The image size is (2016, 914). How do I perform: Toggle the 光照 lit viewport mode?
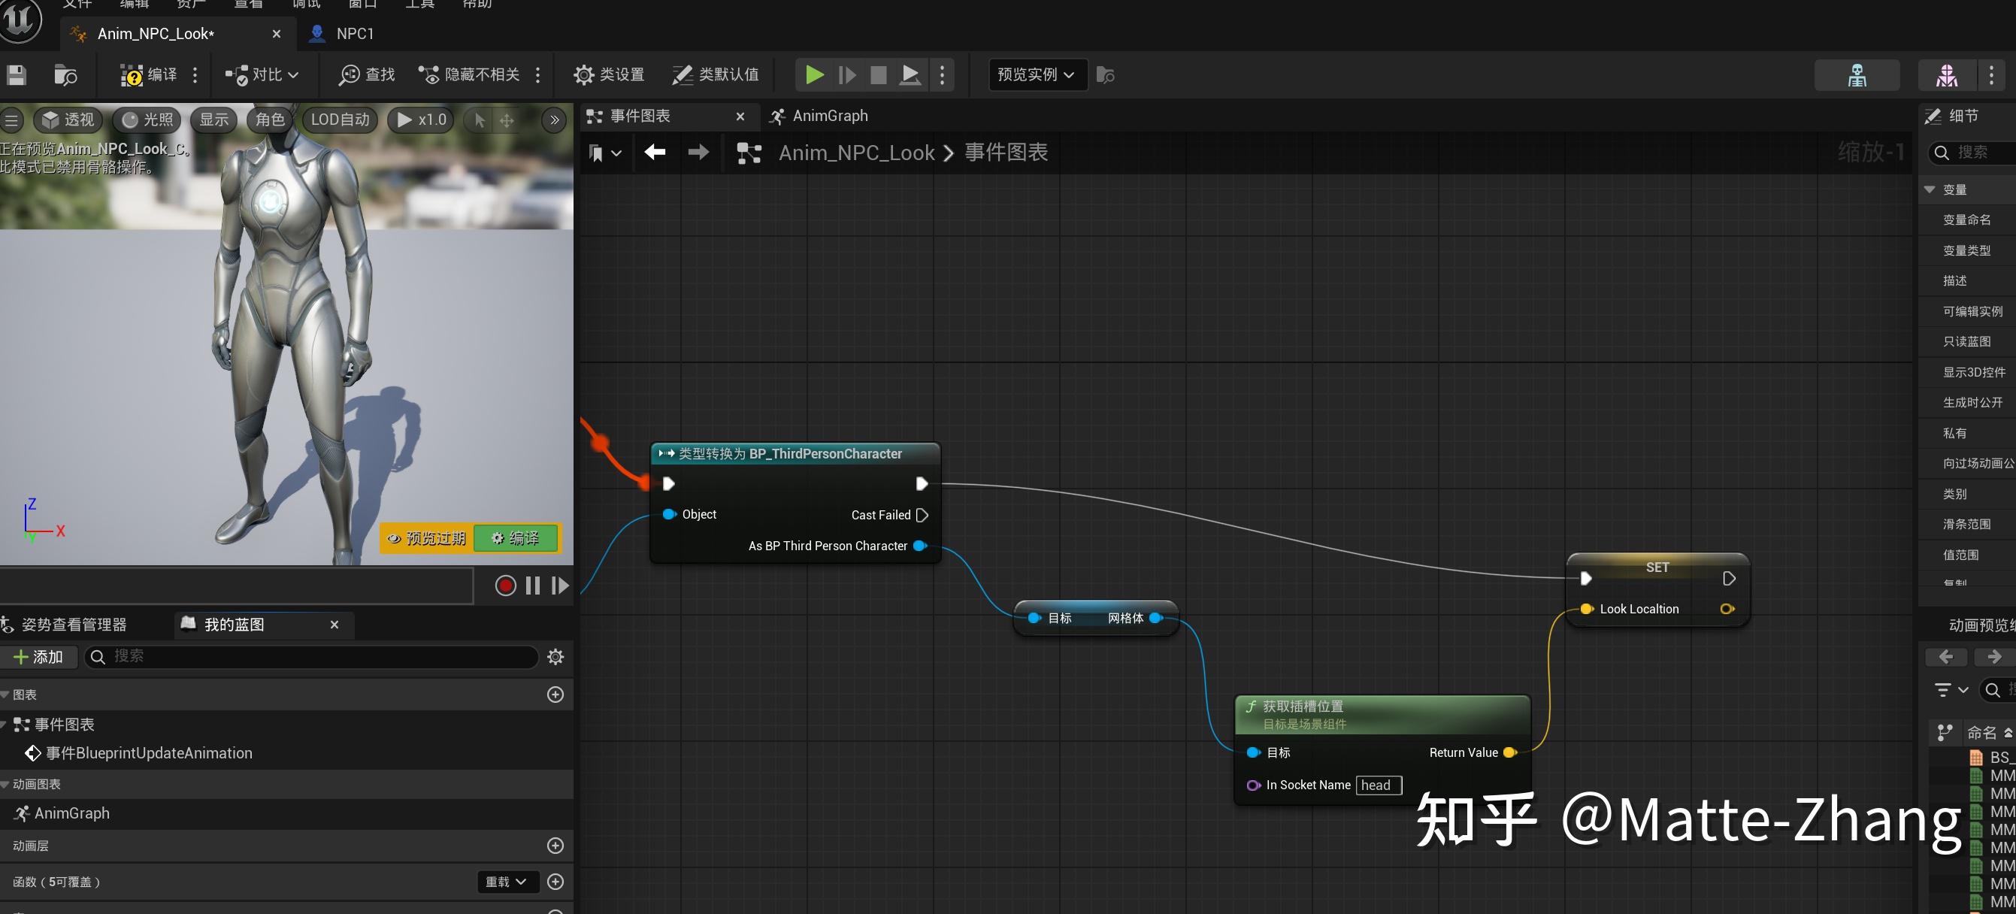[x=146, y=119]
